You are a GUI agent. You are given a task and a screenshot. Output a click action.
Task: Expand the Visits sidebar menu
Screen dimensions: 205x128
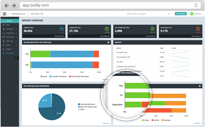[10, 25]
